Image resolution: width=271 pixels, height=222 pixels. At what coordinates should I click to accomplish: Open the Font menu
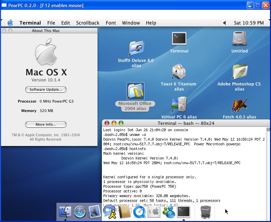tap(111, 23)
